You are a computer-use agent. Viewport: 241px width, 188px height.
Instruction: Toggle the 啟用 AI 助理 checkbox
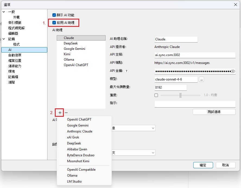click(54, 23)
